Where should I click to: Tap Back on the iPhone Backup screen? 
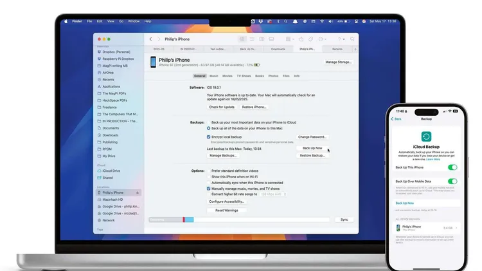pyautogui.click(x=396, y=119)
